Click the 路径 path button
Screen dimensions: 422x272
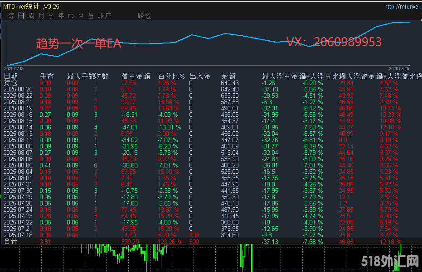145,16
